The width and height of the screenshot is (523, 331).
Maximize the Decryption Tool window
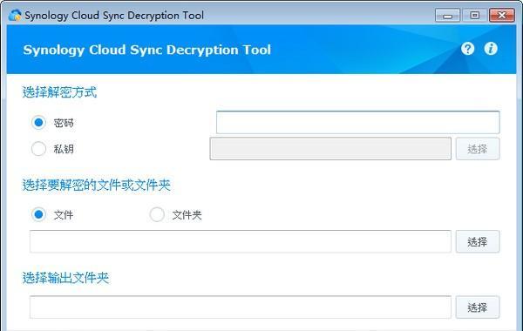(x=475, y=16)
